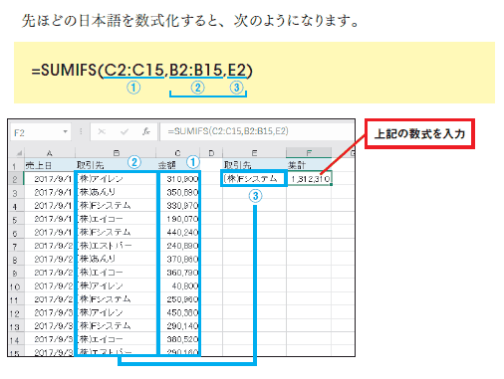Screen dimensions: 504x379
Task: Select row header 5
Action: click(15, 220)
